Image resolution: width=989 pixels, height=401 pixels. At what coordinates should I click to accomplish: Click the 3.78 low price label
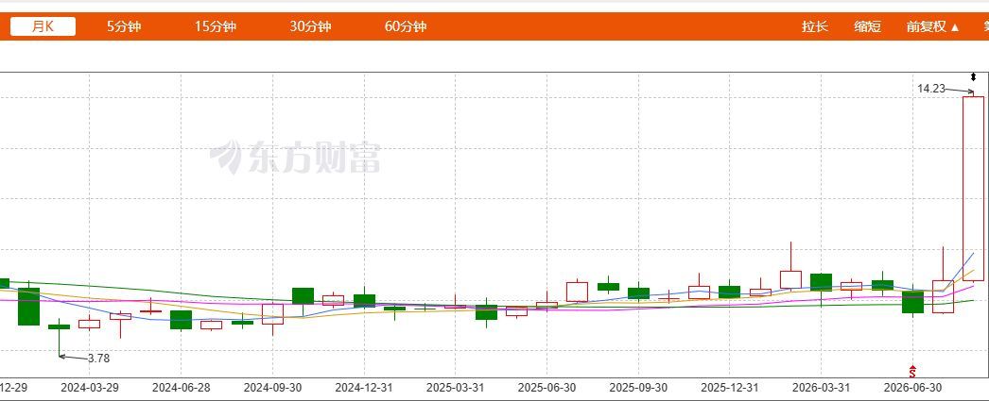[98, 359]
